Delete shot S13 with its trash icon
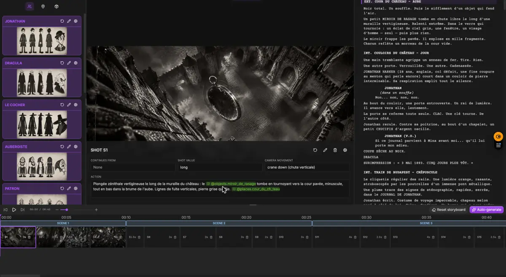The image size is (506, 277). pyautogui.click(x=433, y=237)
